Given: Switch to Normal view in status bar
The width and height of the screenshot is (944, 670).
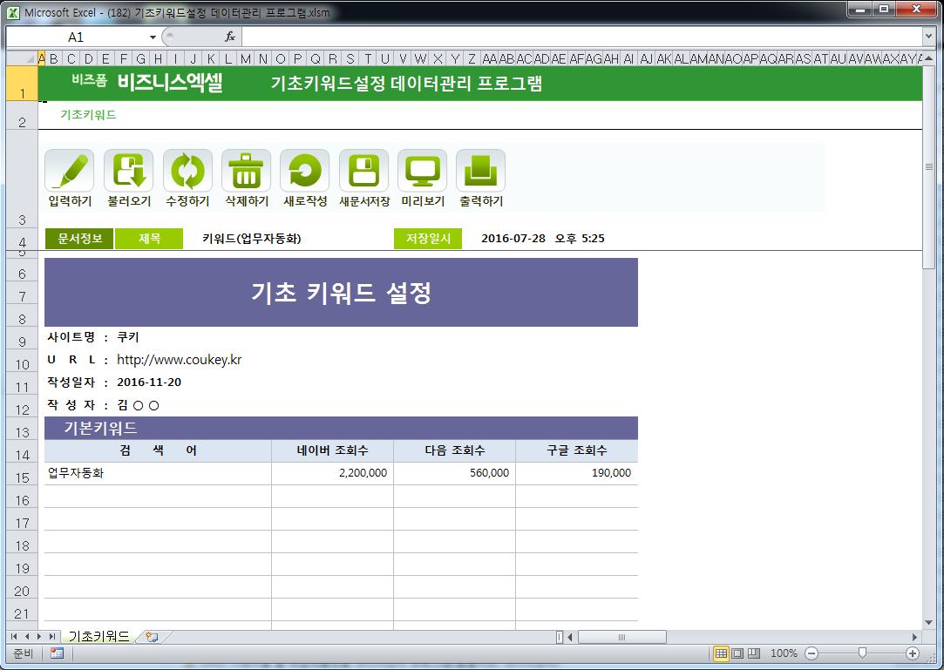Looking at the screenshot, I should click(x=721, y=653).
